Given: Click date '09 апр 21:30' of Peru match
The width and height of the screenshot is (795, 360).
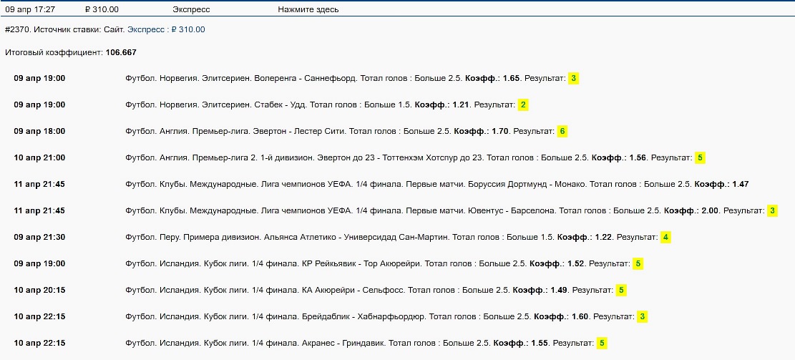Looking at the screenshot, I should click(x=39, y=238).
